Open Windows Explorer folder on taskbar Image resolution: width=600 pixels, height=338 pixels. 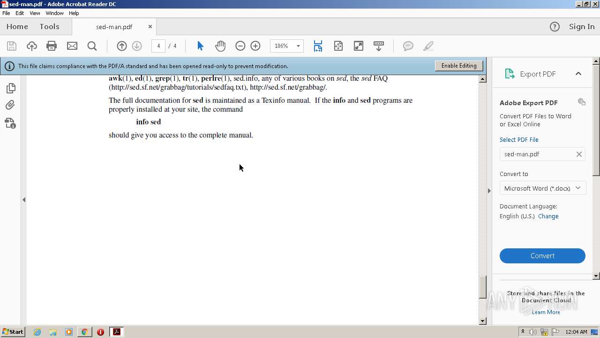(53, 332)
